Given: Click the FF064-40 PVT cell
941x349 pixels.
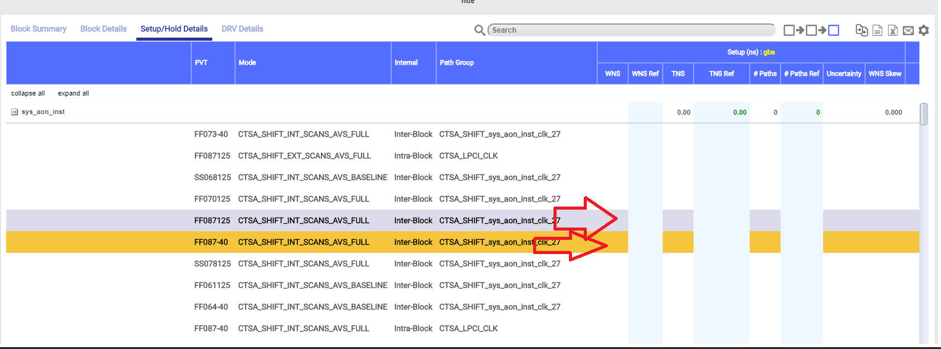Looking at the screenshot, I should (211, 307).
